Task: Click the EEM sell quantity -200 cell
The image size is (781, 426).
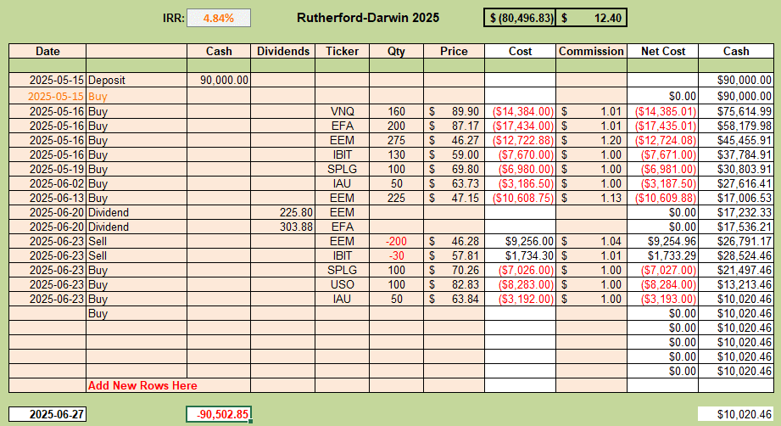Action: pyautogui.click(x=397, y=242)
